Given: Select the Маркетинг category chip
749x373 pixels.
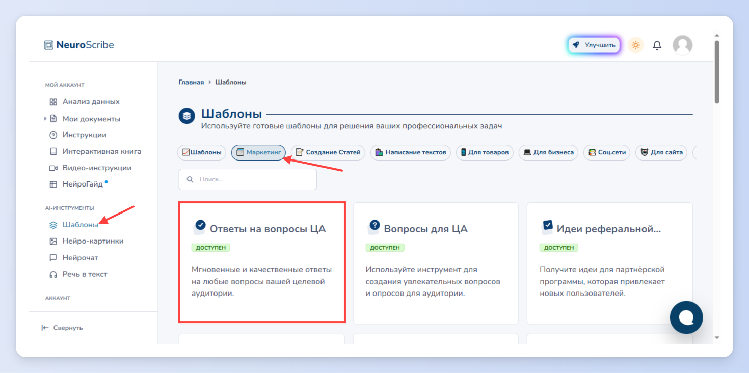Looking at the screenshot, I should click(258, 152).
